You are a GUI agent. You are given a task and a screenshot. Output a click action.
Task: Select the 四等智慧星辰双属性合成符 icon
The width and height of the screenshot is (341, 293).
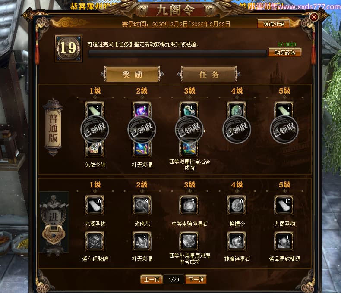click(189, 241)
